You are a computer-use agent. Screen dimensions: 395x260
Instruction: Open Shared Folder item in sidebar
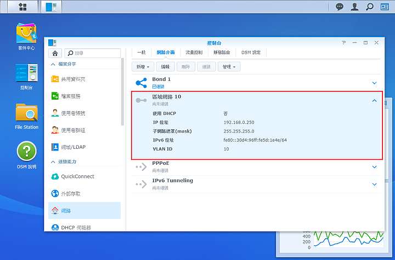(x=84, y=79)
